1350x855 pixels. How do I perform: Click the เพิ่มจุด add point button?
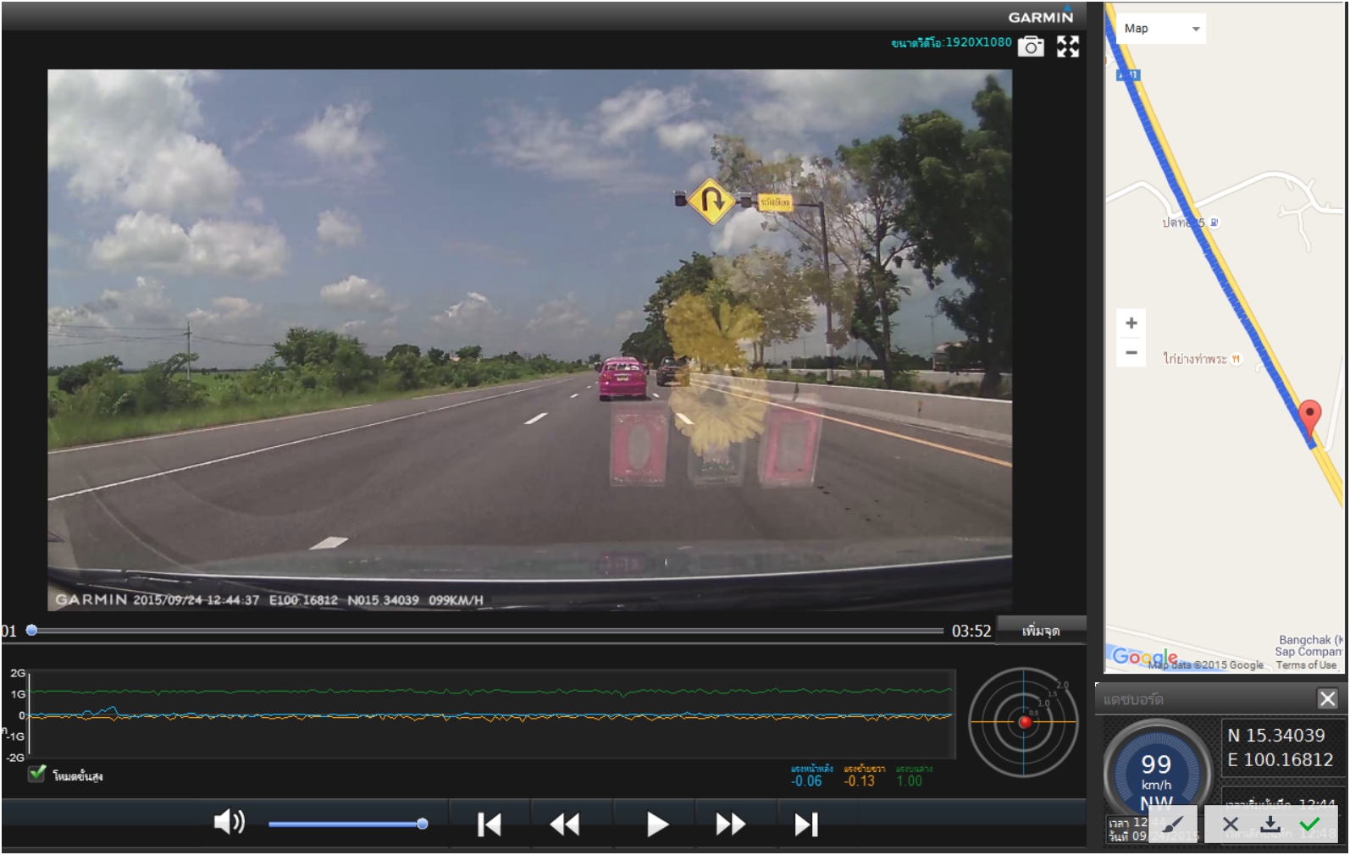(1041, 631)
